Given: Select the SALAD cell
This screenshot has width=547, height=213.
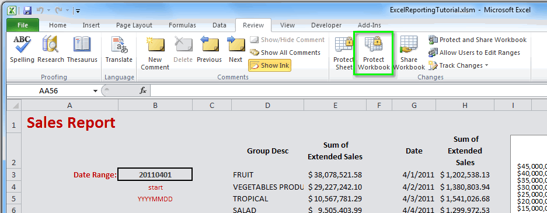Looking at the screenshot, I should [x=245, y=210].
